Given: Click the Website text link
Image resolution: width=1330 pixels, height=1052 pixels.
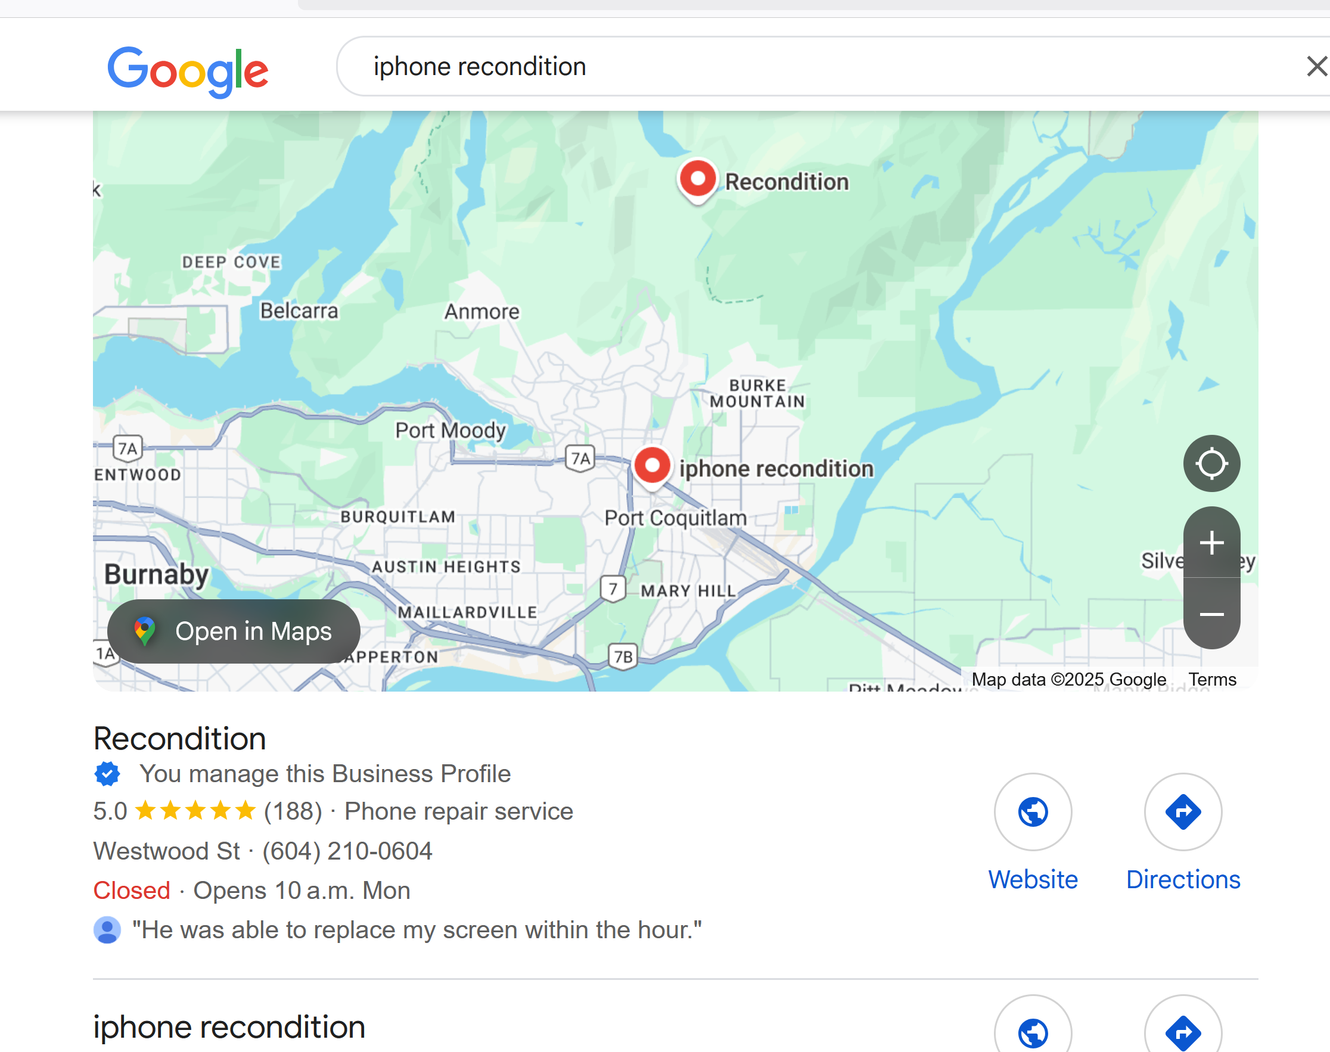Looking at the screenshot, I should [1033, 879].
